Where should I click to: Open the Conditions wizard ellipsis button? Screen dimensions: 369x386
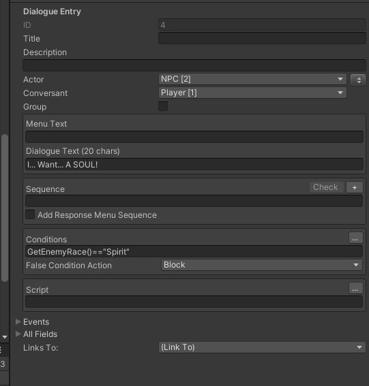point(355,238)
